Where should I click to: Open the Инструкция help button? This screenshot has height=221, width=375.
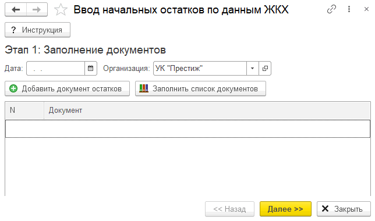click(x=37, y=30)
